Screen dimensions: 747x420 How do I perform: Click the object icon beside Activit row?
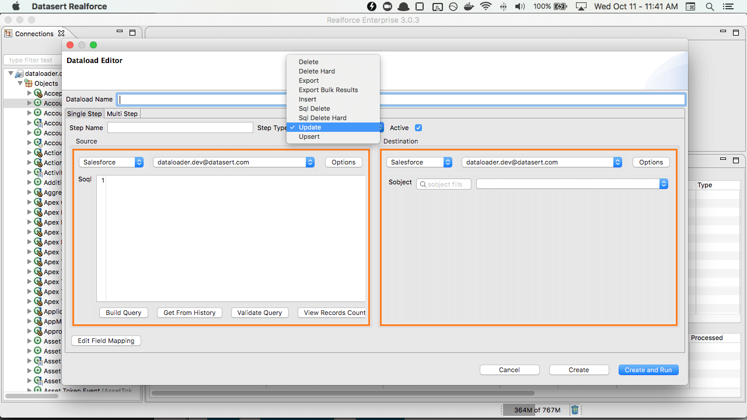pyautogui.click(x=38, y=173)
